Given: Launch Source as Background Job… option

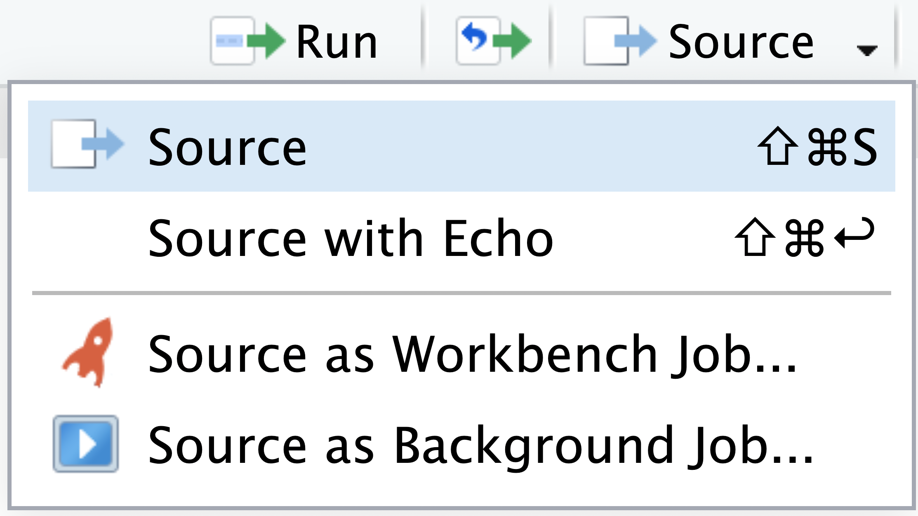Looking at the screenshot, I should coord(480,445).
